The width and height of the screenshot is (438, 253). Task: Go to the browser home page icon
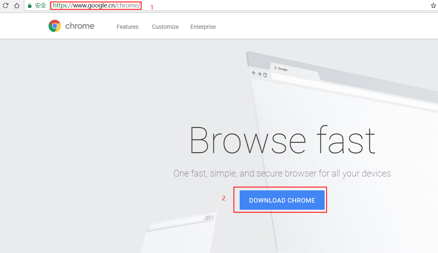click(x=17, y=5)
